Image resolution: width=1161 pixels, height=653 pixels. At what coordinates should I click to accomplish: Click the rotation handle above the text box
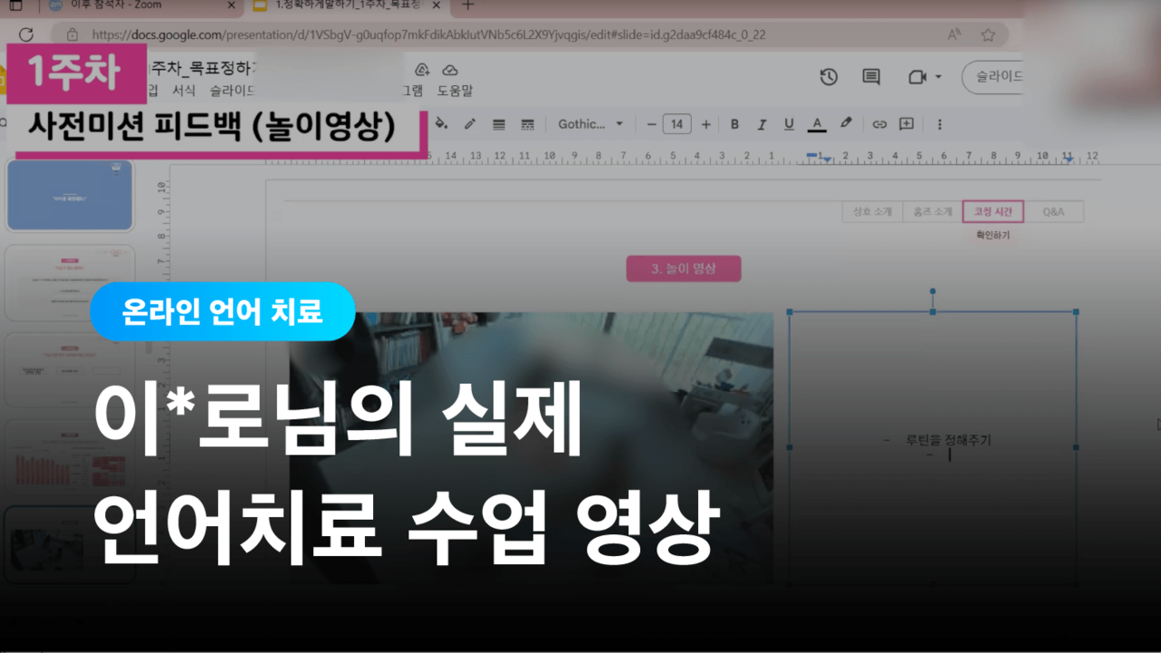pos(932,292)
